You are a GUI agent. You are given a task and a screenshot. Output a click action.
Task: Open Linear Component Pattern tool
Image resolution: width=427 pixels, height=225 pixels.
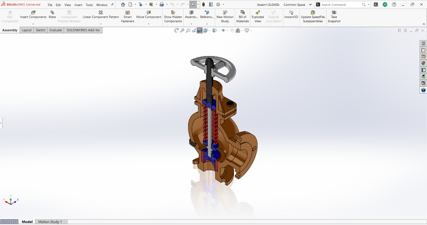click(x=101, y=15)
